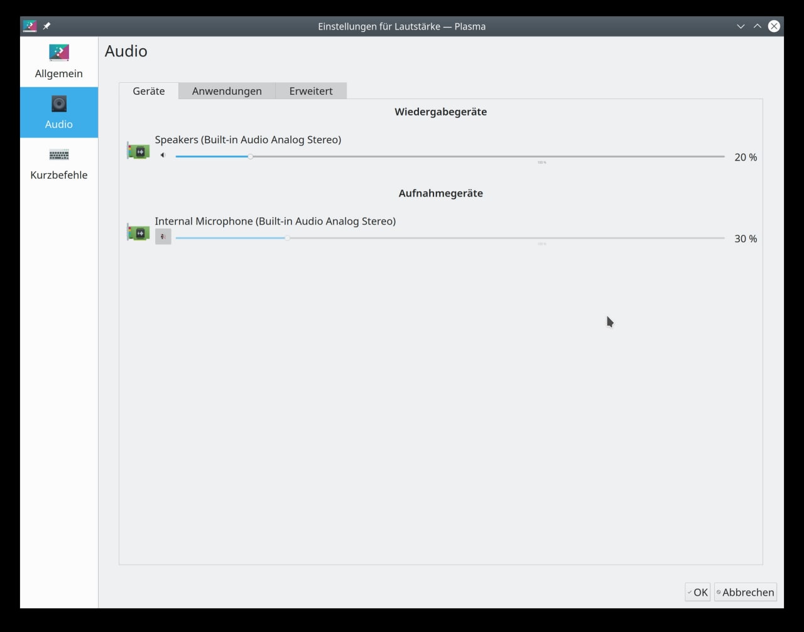Open the Allgemein settings page

59,62
